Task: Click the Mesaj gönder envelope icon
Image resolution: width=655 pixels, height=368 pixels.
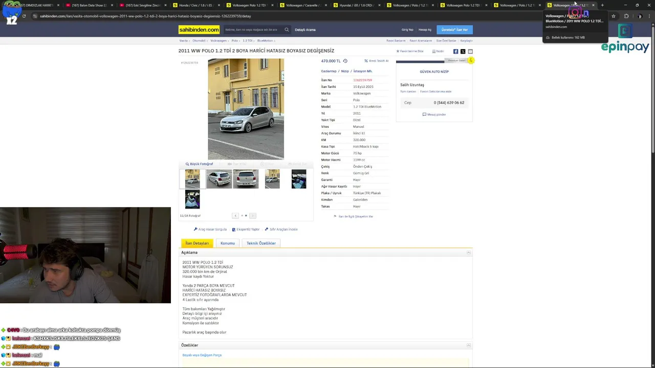Action: click(x=424, y=114)
